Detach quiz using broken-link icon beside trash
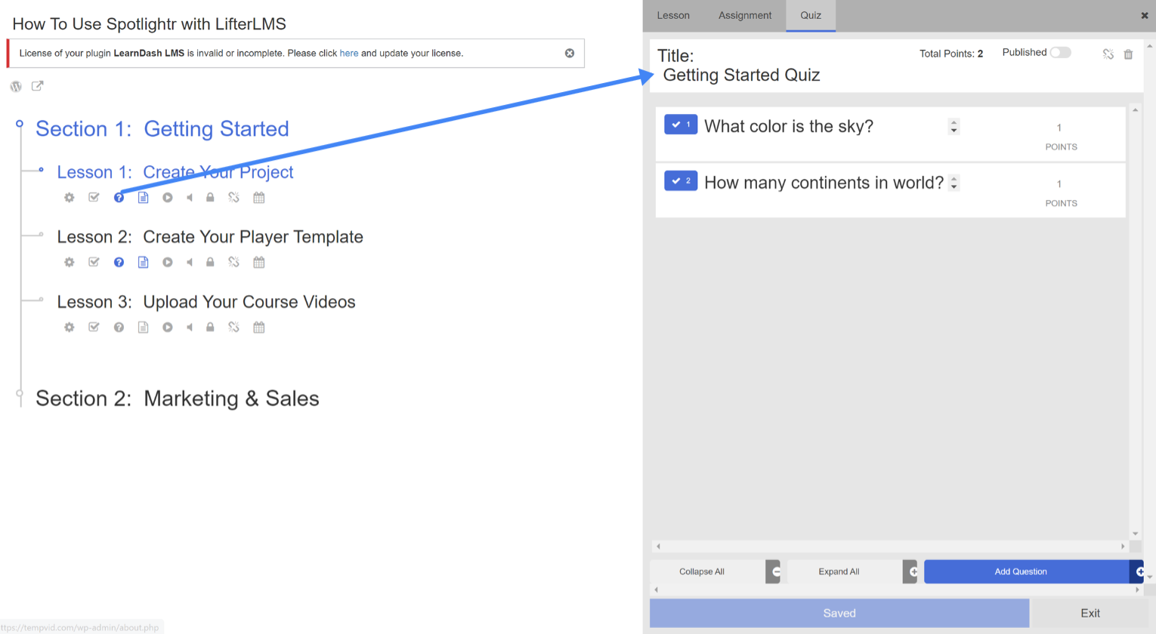Viewport: 1156px width, 634px height. click(1108, 54)
